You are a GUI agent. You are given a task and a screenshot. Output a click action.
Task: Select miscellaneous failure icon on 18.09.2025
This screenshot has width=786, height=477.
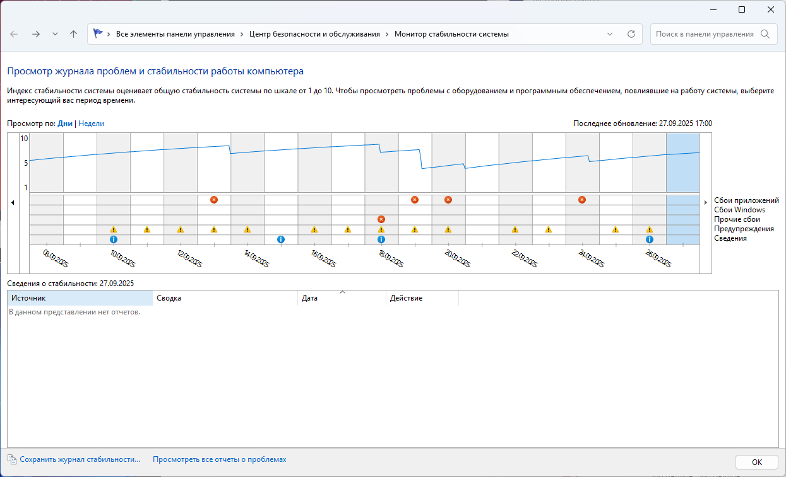(381, 219)
